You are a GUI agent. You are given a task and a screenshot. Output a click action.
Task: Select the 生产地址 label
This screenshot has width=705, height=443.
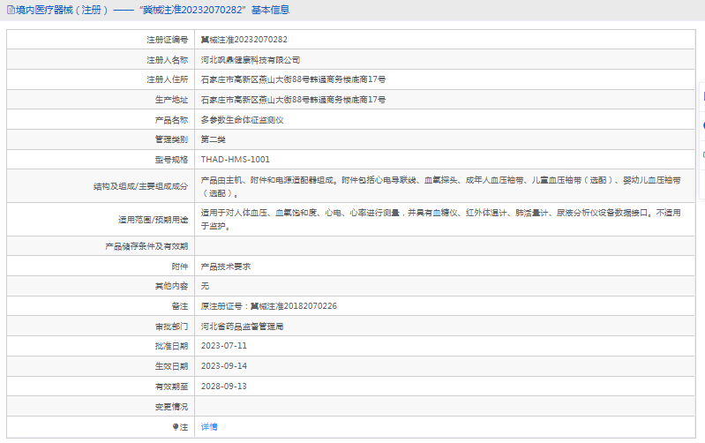click(x=171, y=100)
